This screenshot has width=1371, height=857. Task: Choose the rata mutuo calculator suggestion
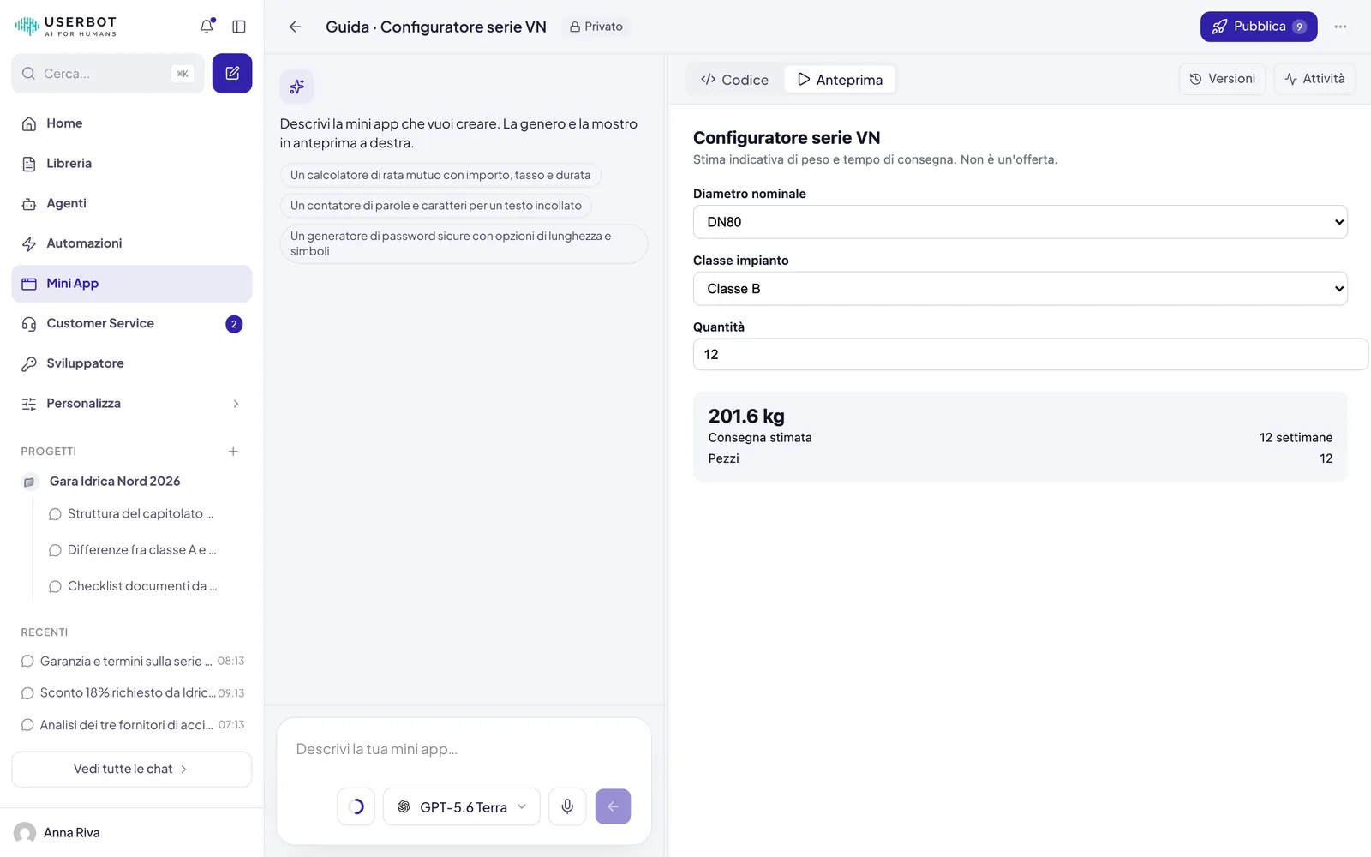440,175
